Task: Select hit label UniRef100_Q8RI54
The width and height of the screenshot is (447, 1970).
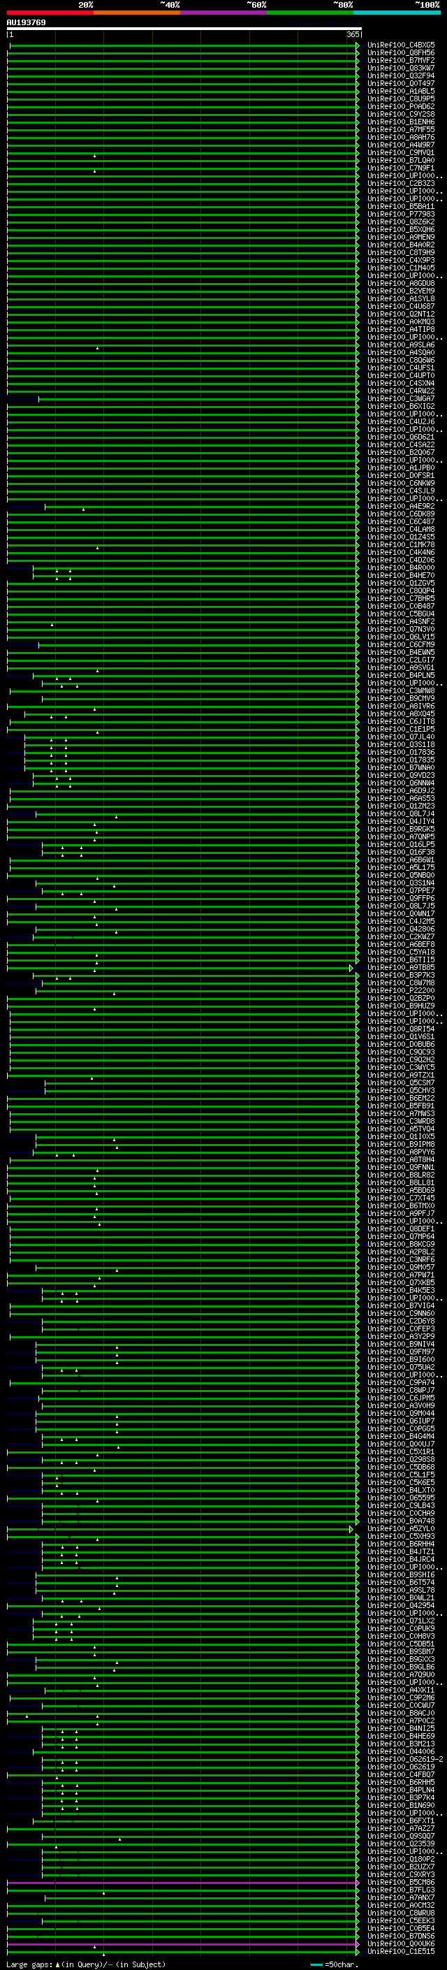Action: (x=401, y=1029)
